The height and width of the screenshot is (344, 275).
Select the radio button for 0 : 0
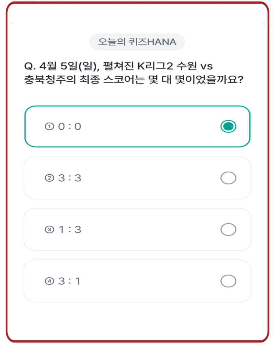click(x=228, y=126)
